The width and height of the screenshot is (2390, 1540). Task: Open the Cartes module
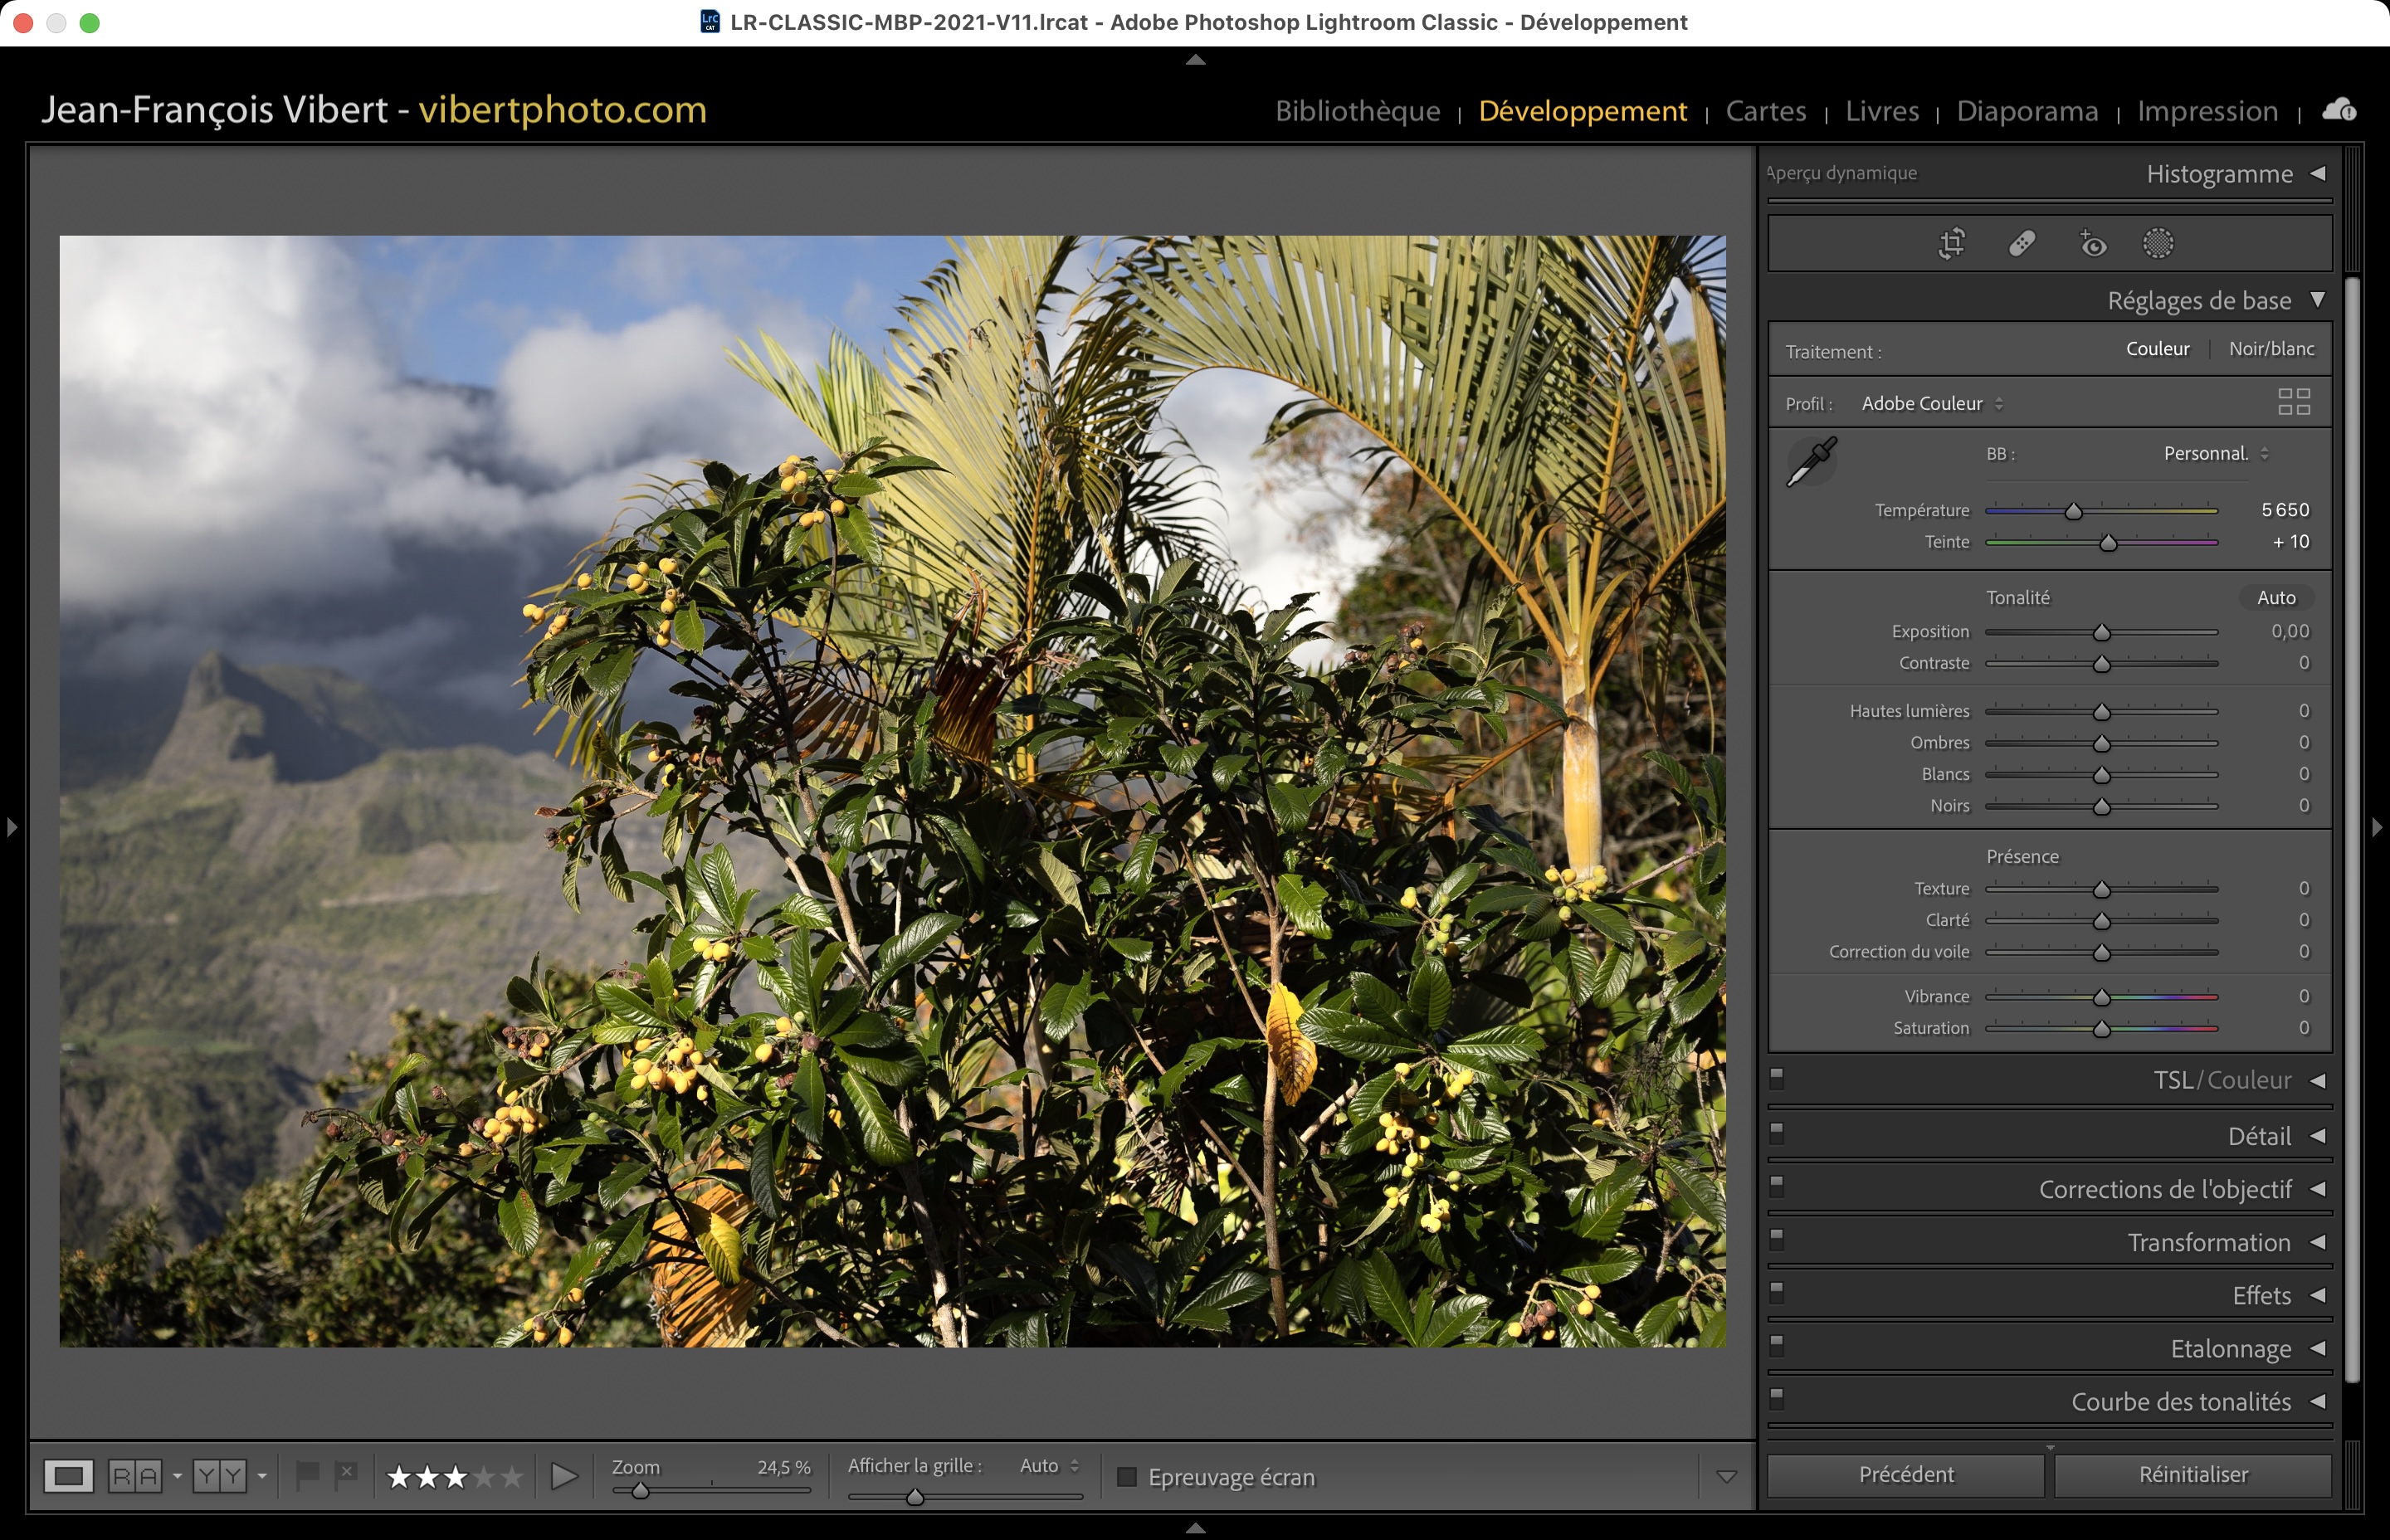click(x=1765, y=110)
